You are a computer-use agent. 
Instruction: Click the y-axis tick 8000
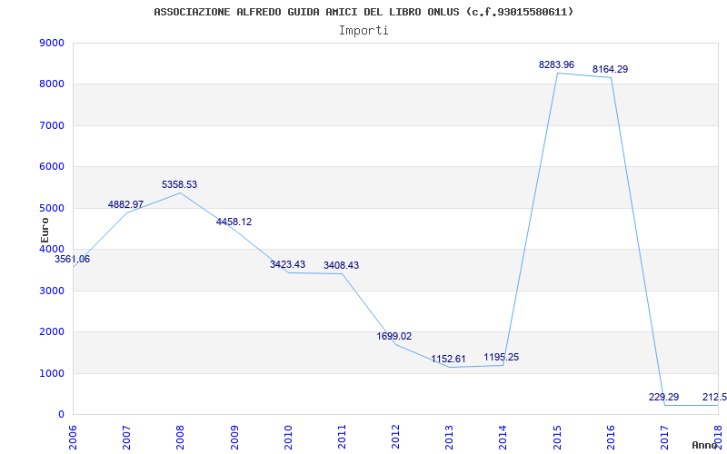(x=53, y=84)
